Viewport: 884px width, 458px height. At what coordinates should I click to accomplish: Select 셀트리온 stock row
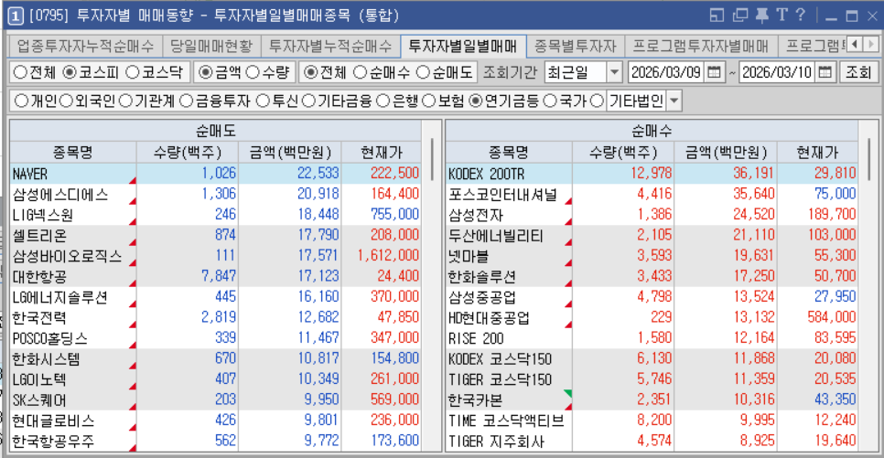pos(215,236)
